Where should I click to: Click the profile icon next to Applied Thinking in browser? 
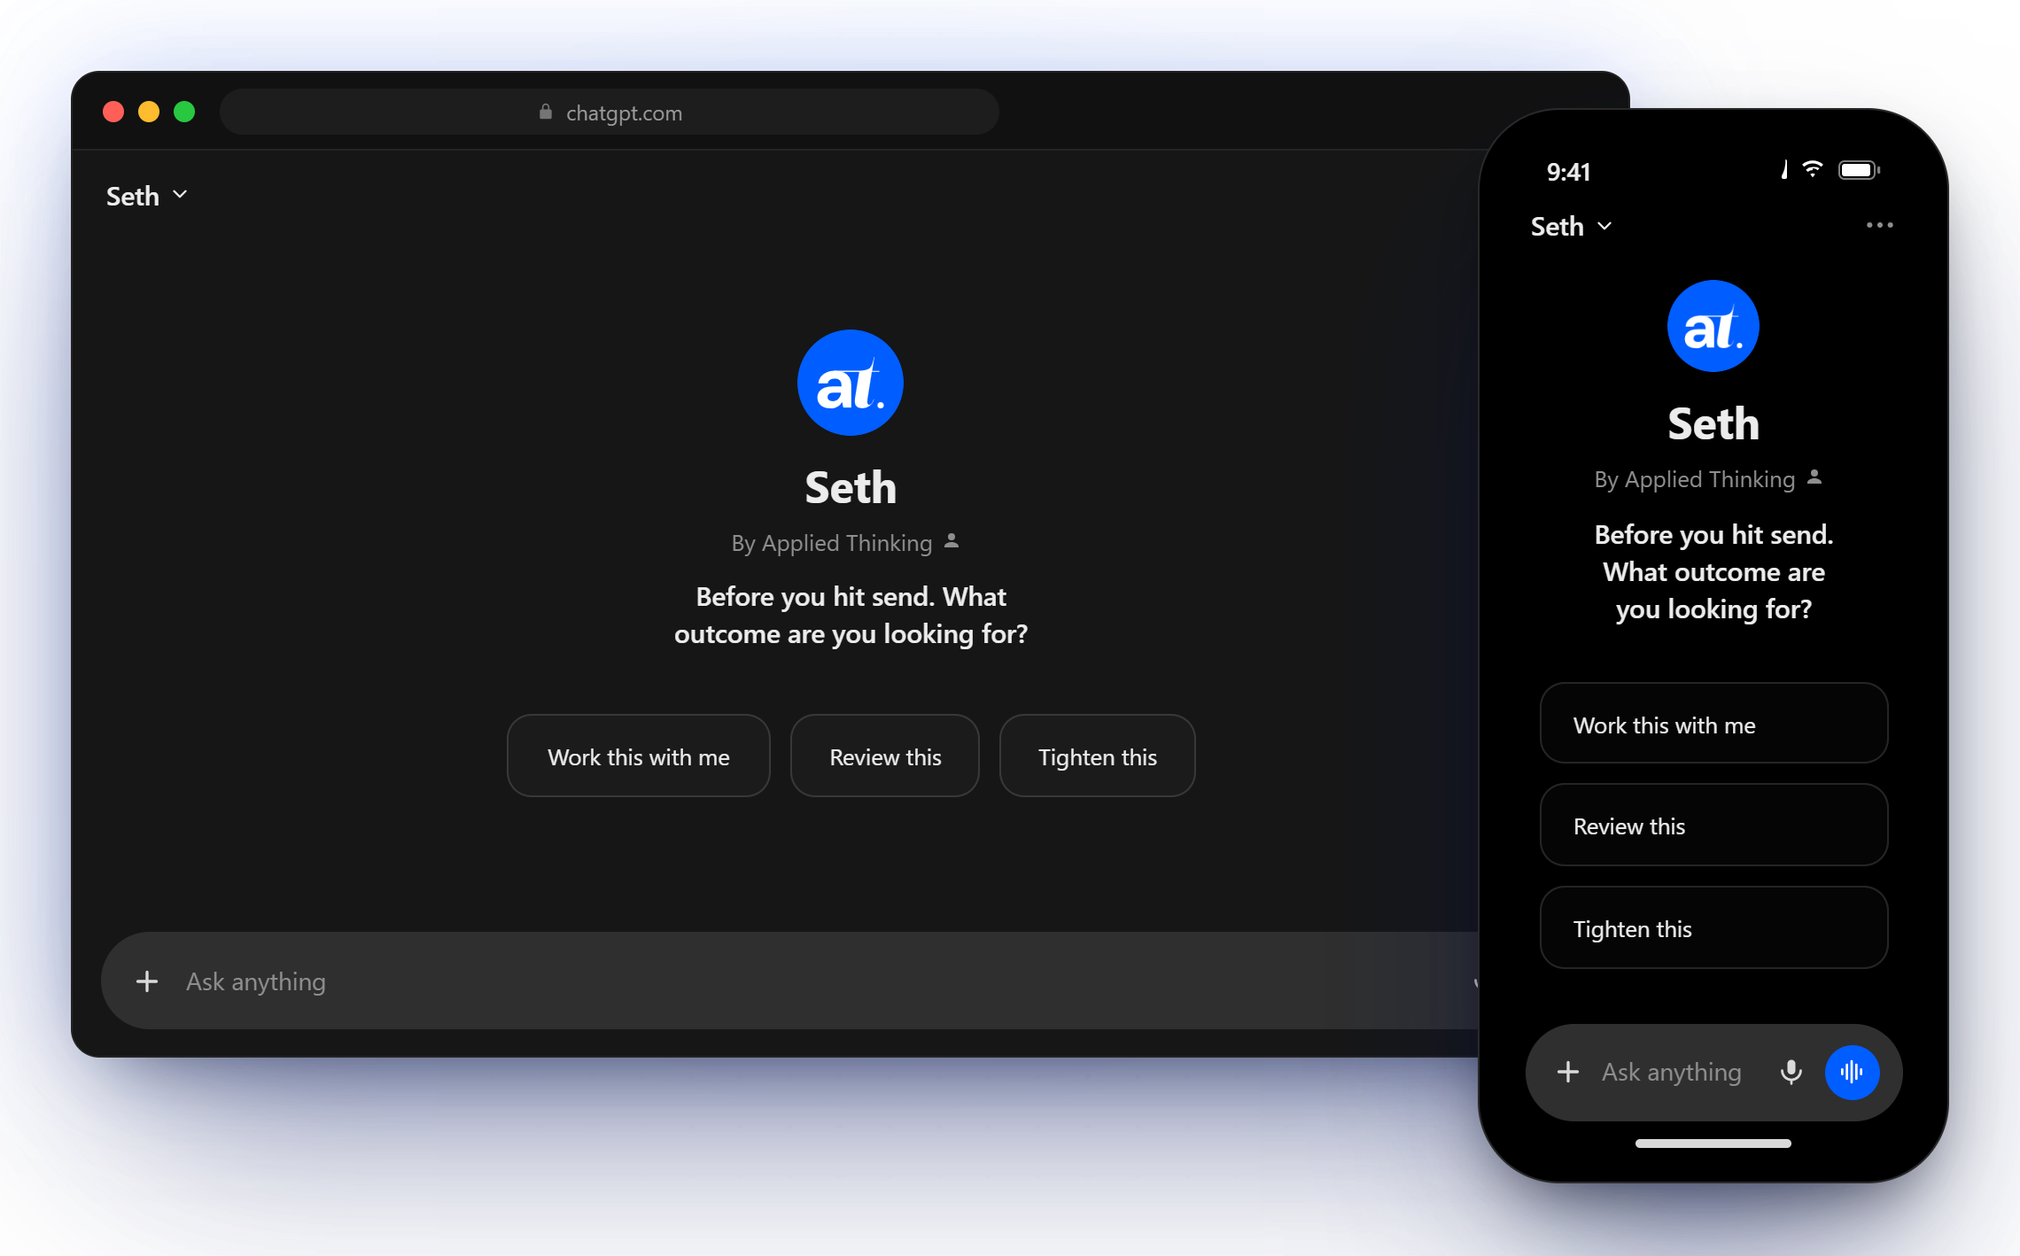pos(952,540)
